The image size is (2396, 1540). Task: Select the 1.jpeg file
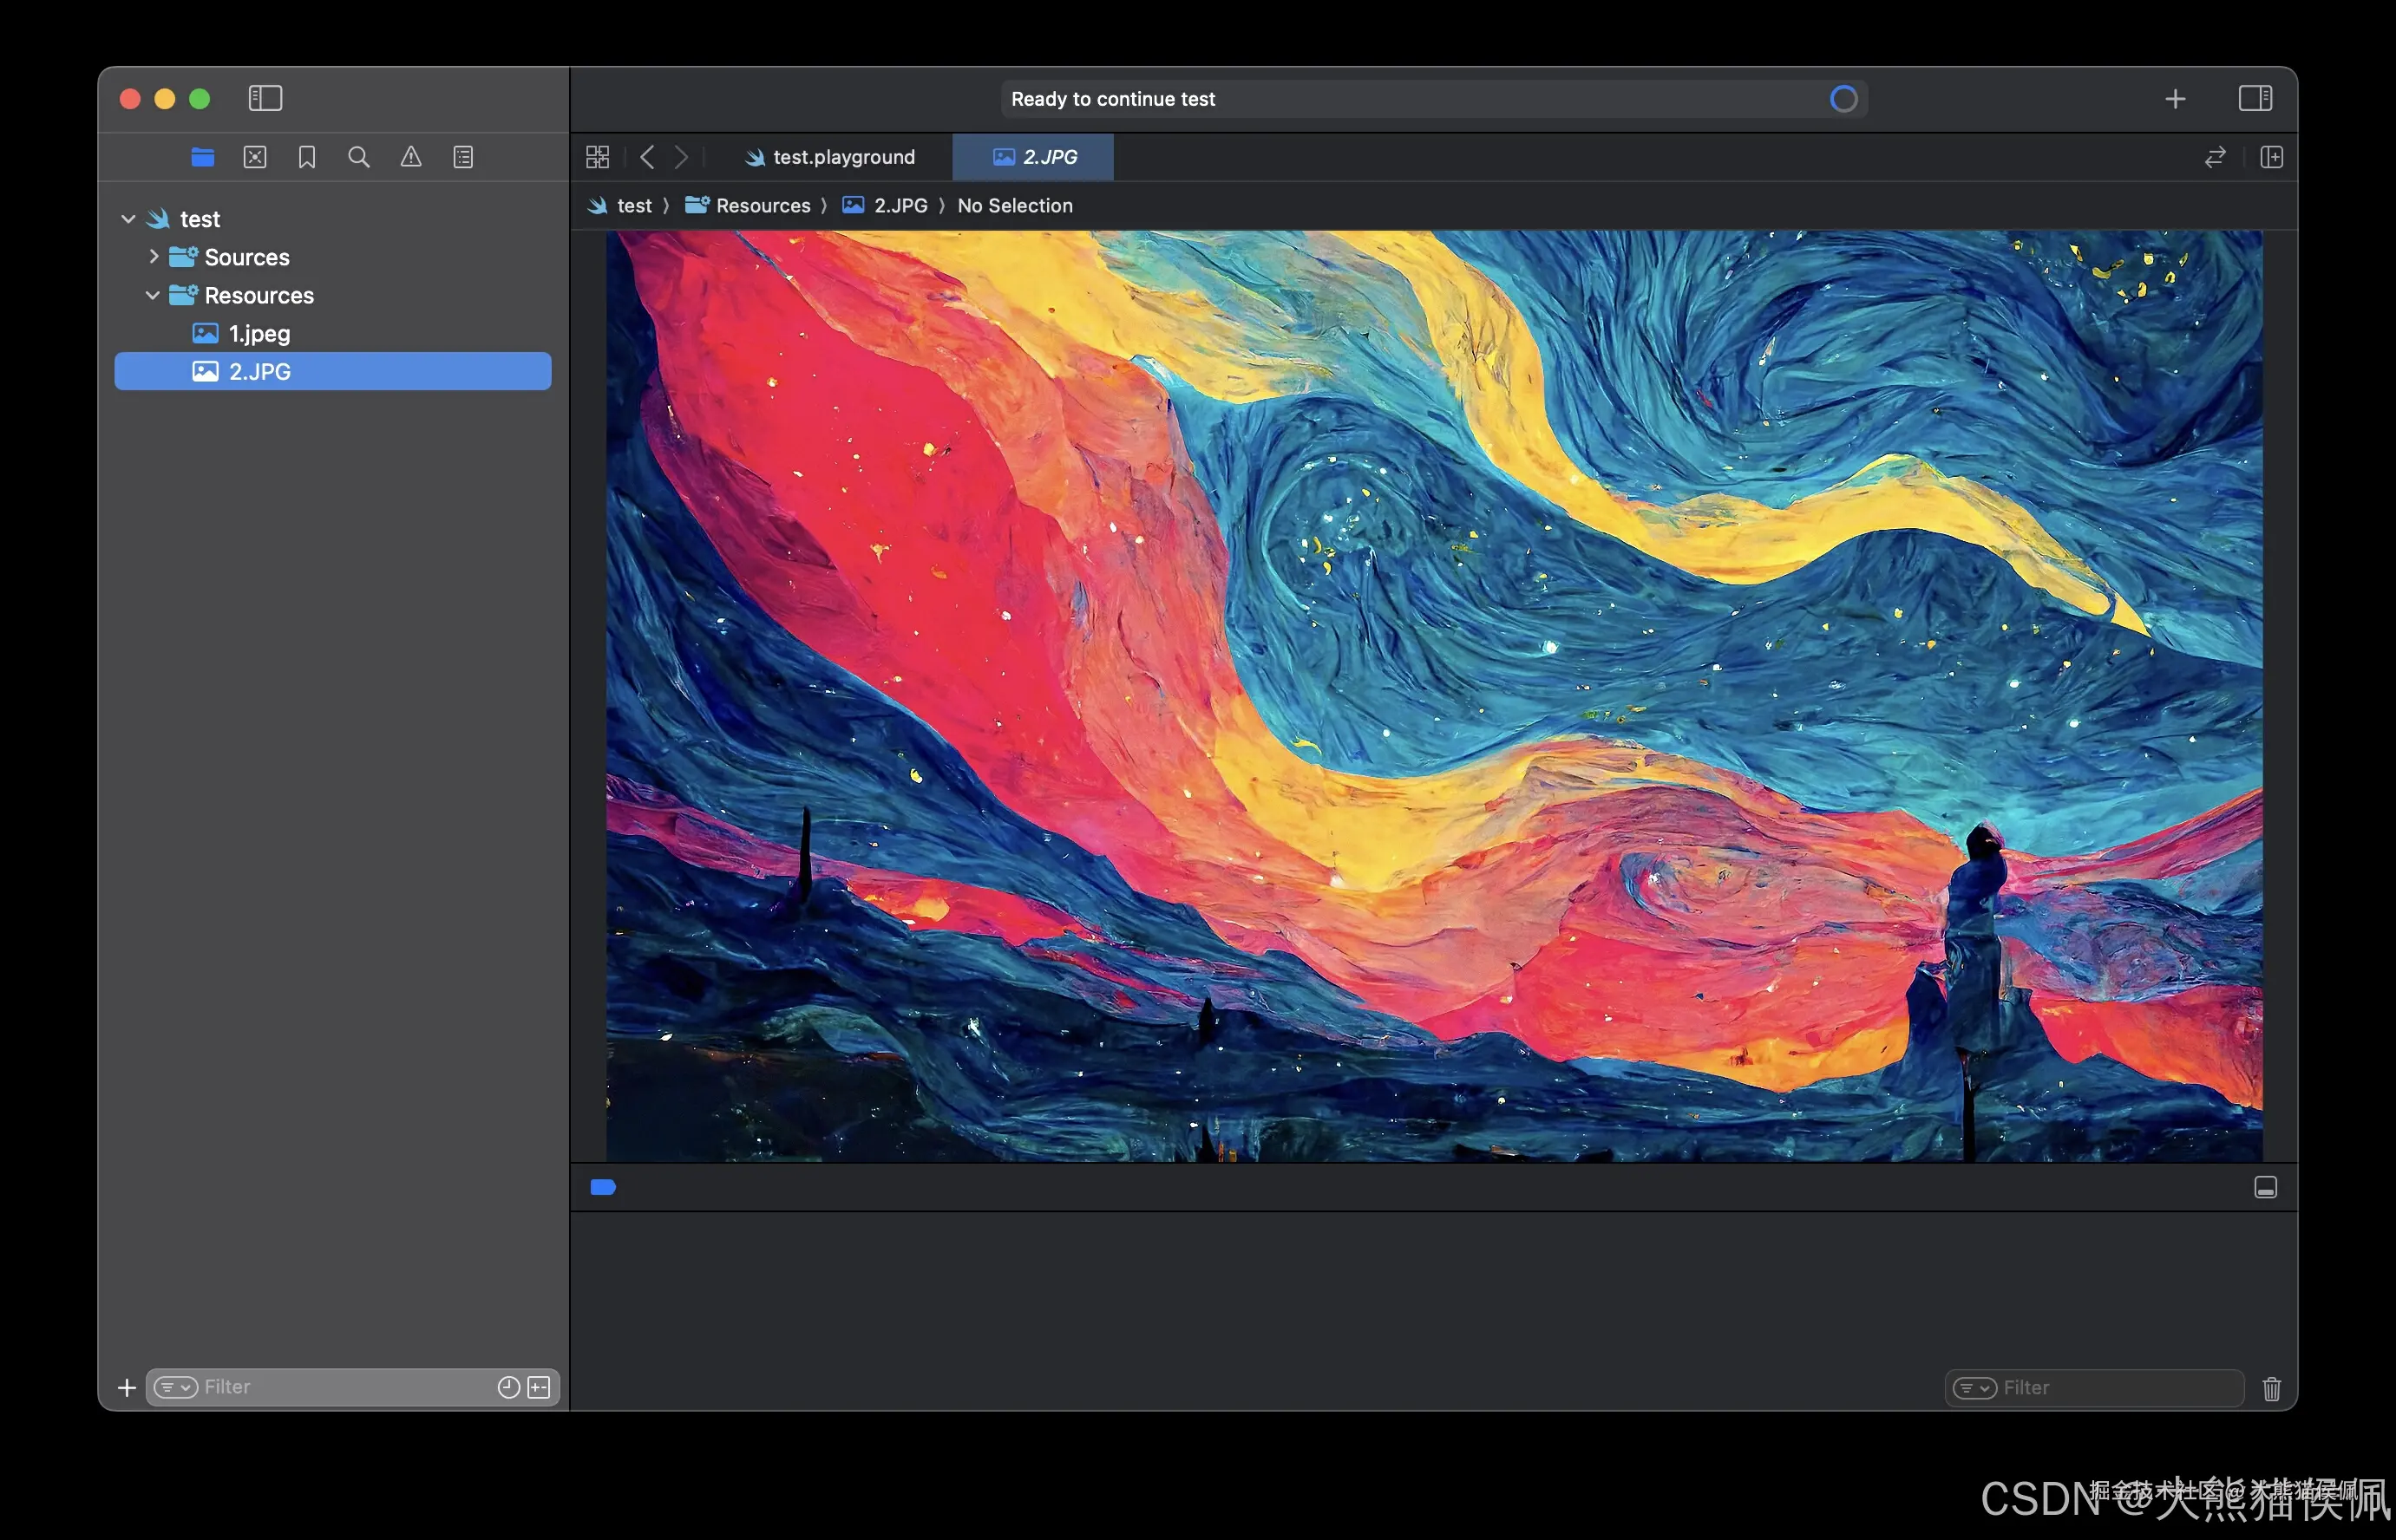333,333
